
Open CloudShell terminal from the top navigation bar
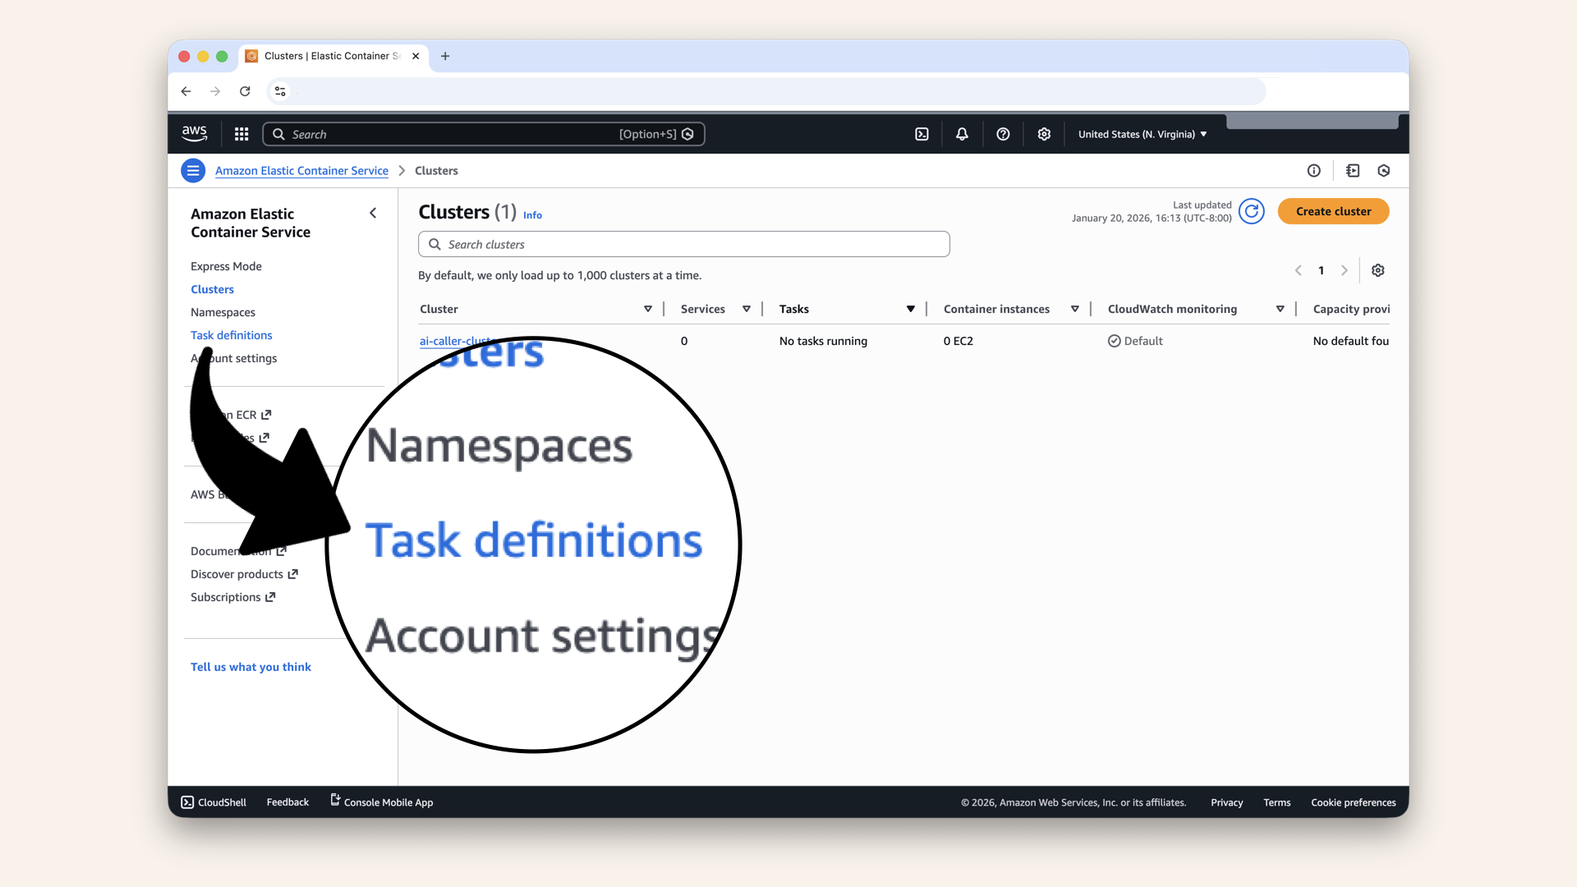(922, 134)
